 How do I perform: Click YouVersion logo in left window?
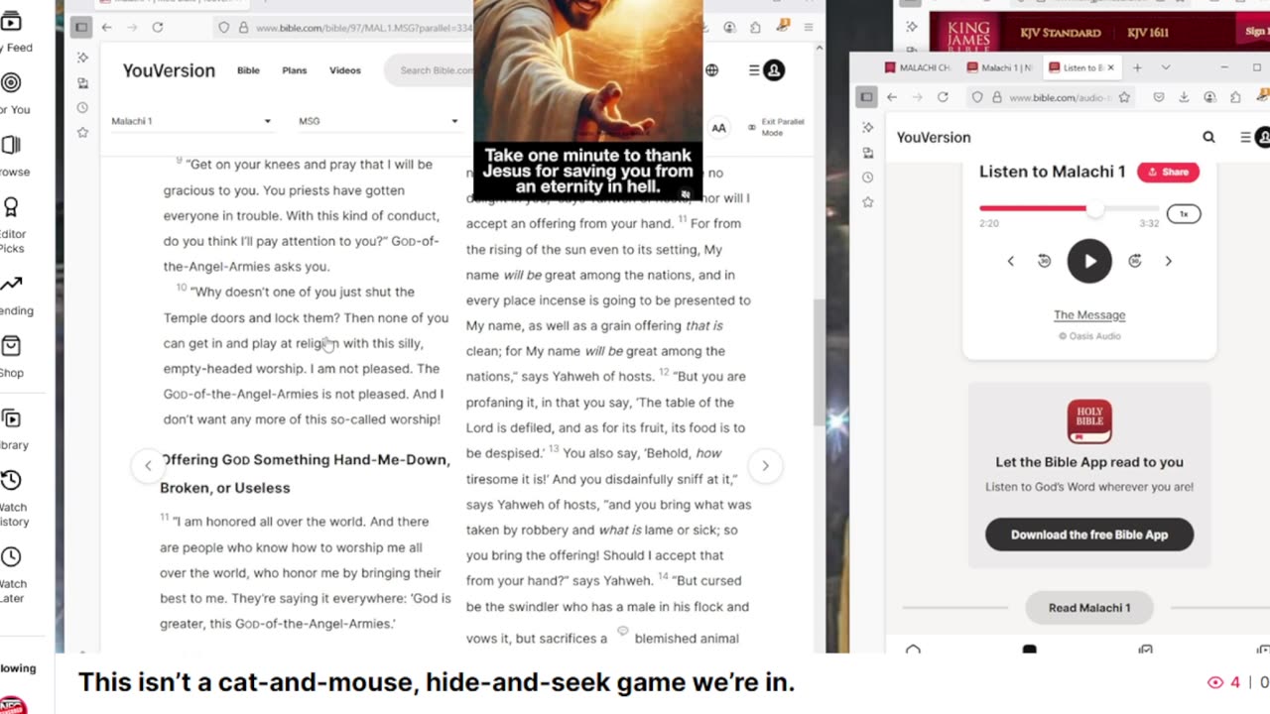coord(169,70)
